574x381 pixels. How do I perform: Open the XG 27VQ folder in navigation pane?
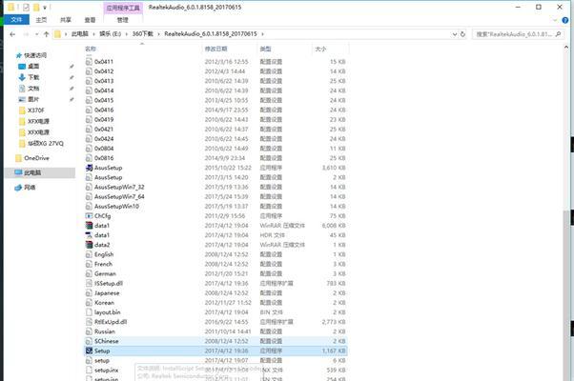tap(46, 143)
